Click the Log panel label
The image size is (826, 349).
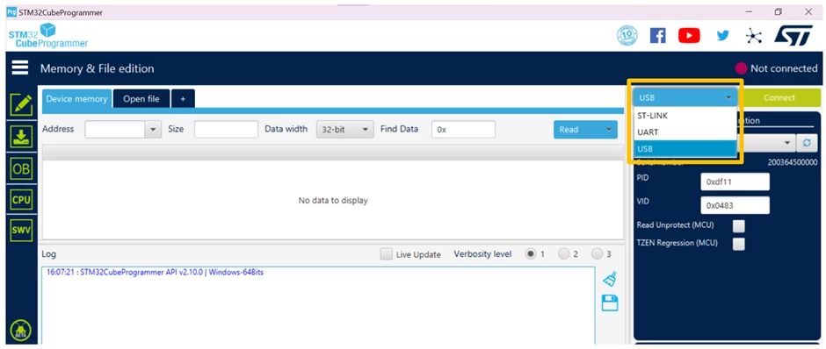pos(49,254)
